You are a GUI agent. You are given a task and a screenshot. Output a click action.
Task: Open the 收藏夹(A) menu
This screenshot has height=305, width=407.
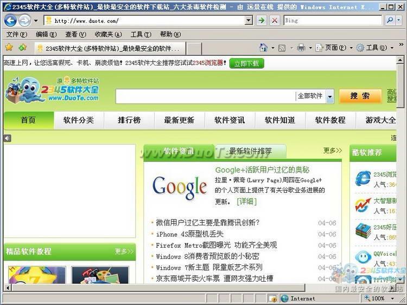tap(108, 34)
